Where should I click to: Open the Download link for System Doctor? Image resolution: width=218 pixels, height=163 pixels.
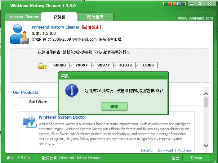coord(165,150)
